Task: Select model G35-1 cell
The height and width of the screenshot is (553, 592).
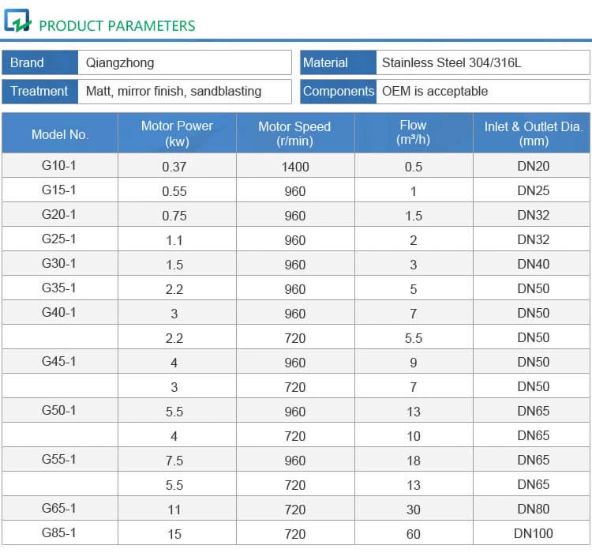Action: [x=59, y=288]
